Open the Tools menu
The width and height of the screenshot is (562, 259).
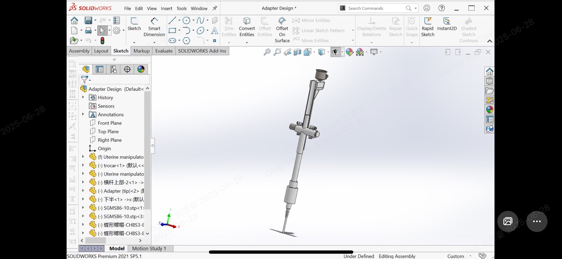(182, 8)
